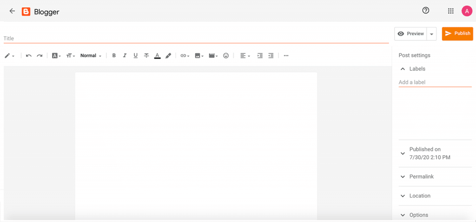476x222 pixels.
Task: Open the text alignment dropdown
Action: coord(245,56)
